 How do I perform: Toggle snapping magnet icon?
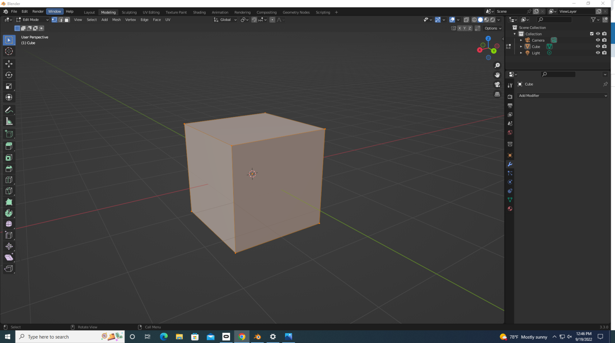tap(254, 20)
